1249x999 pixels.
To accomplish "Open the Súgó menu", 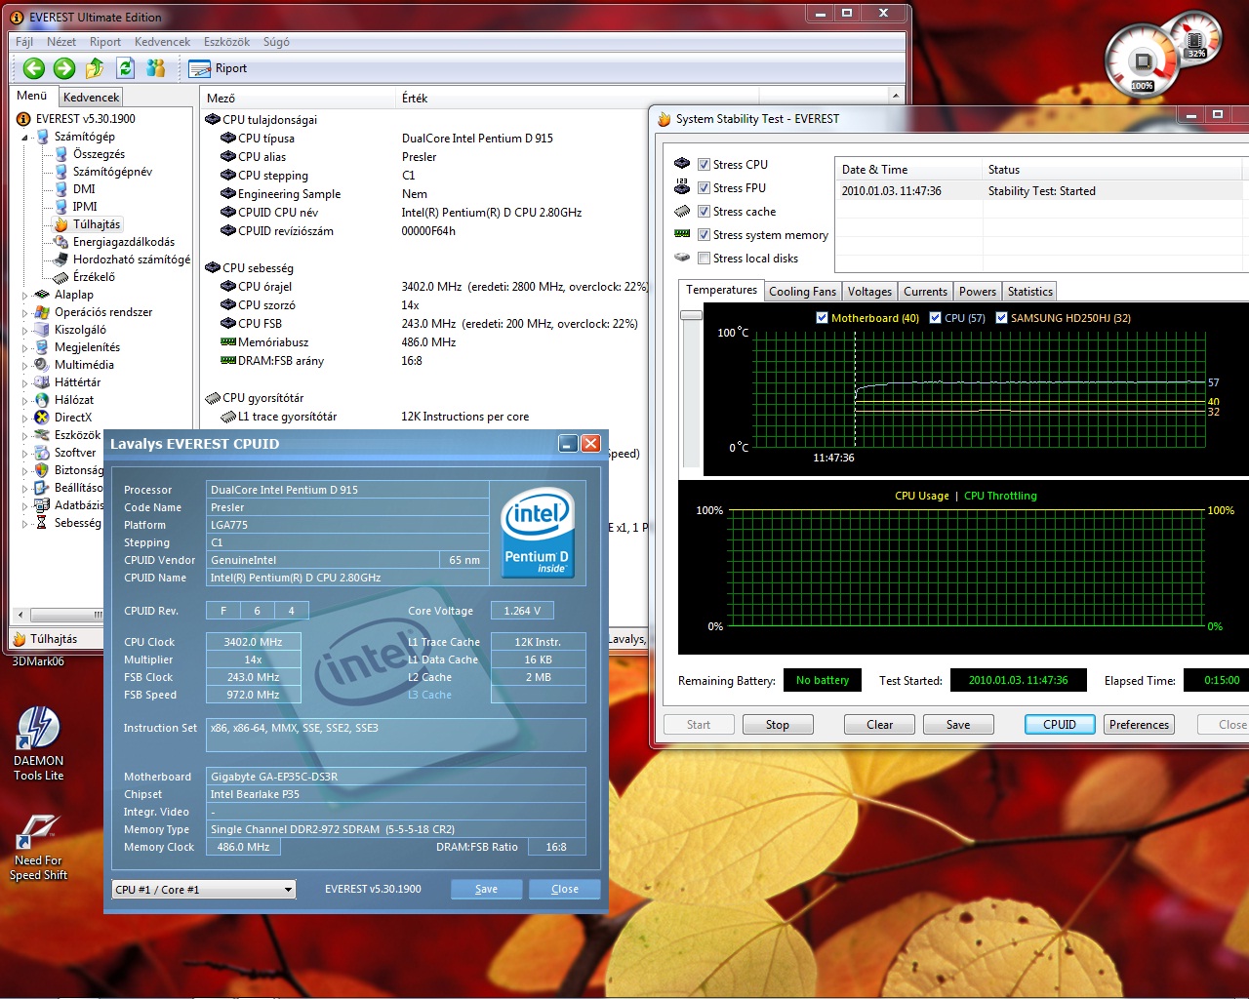I will pyautogui.click(x=276, y=42).
